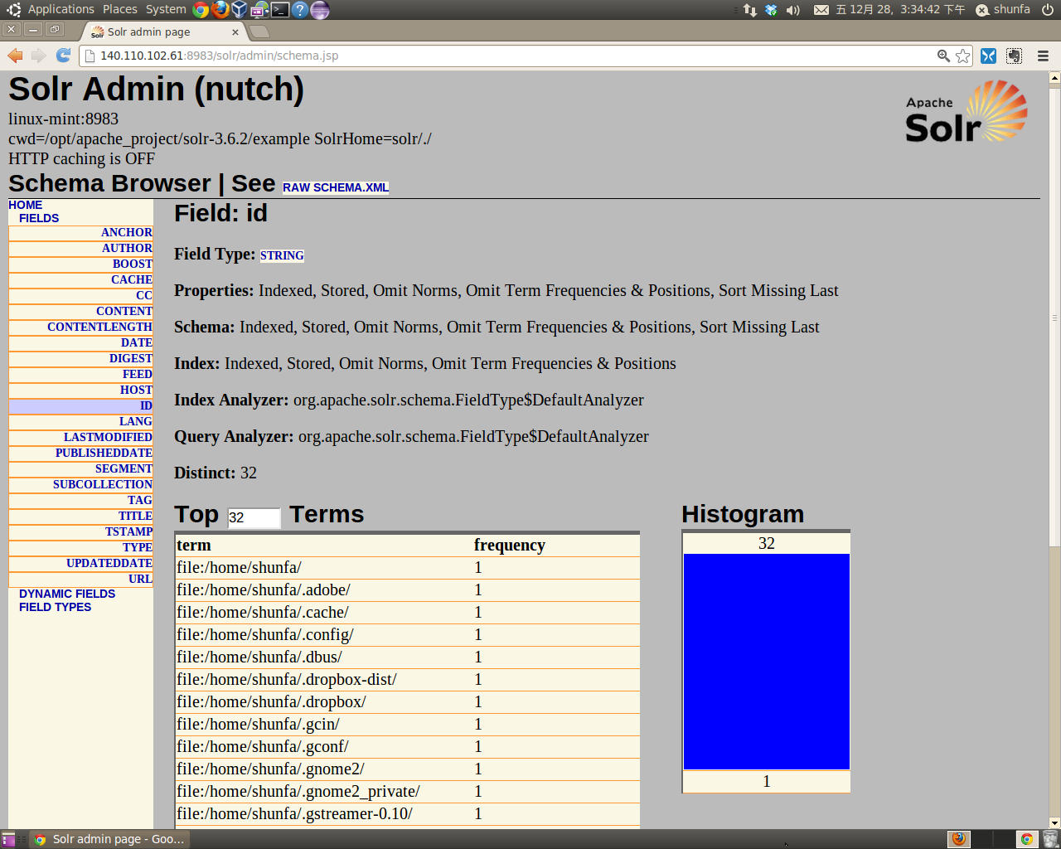This screenshot has width=1061, height=849.
Task: Open the Applications menu
Action: (61, 9)
